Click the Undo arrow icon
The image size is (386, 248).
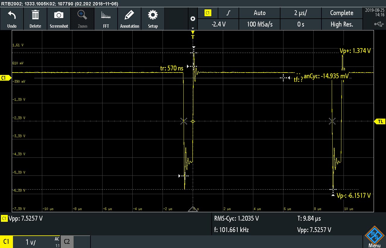click(x=12, y=15)
